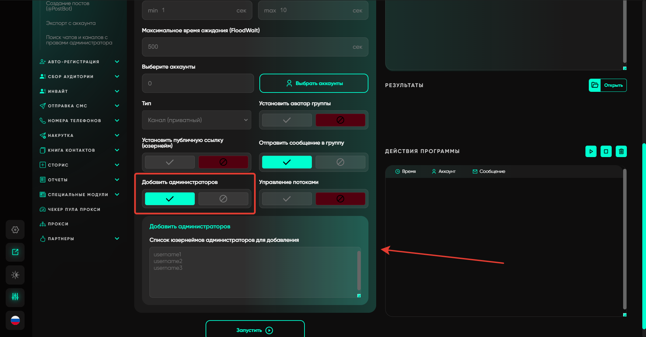Click the Выбрать аккаунты button
The image size is (646, 337).
pyautogui.click(x=314, y=83)
